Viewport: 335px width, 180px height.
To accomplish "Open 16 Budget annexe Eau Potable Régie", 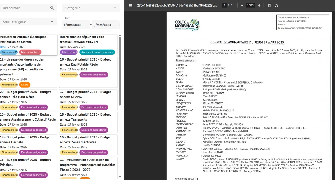I will tap(88, 72).
